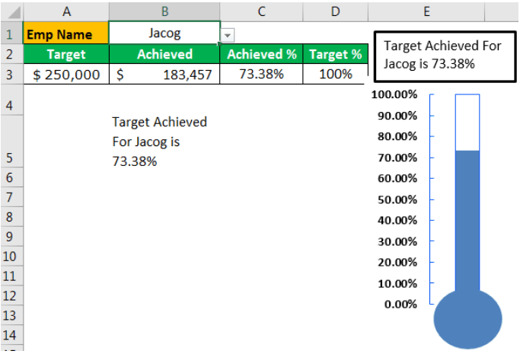Select the green Target header cell
Screen dimensions: 520x354
pyautogui.click(x=66, y=54)
